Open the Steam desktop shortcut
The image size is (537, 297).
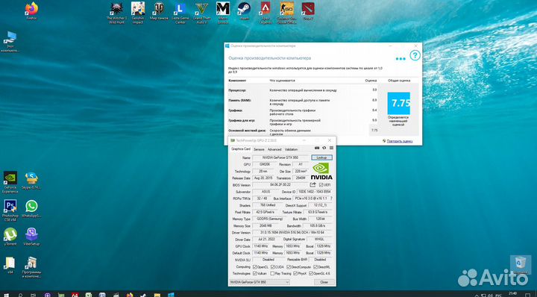[244, 11]
